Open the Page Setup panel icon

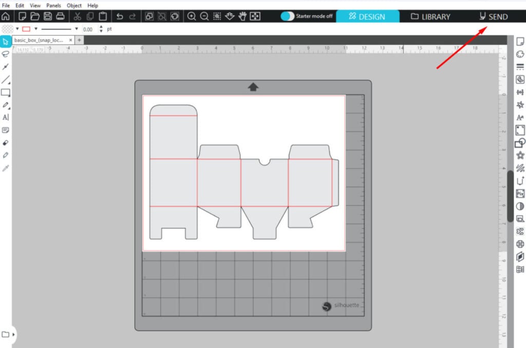pyautogui.click(x=520, y=42)
